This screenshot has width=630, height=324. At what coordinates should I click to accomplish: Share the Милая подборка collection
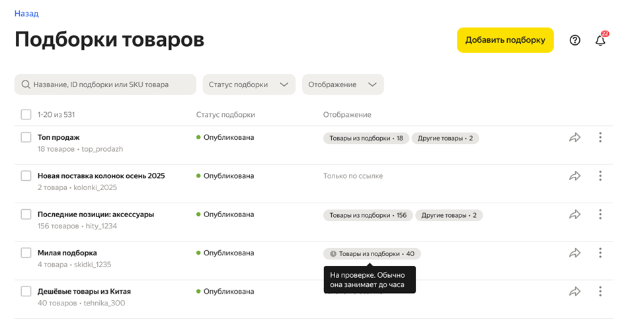tap(574, 253)
